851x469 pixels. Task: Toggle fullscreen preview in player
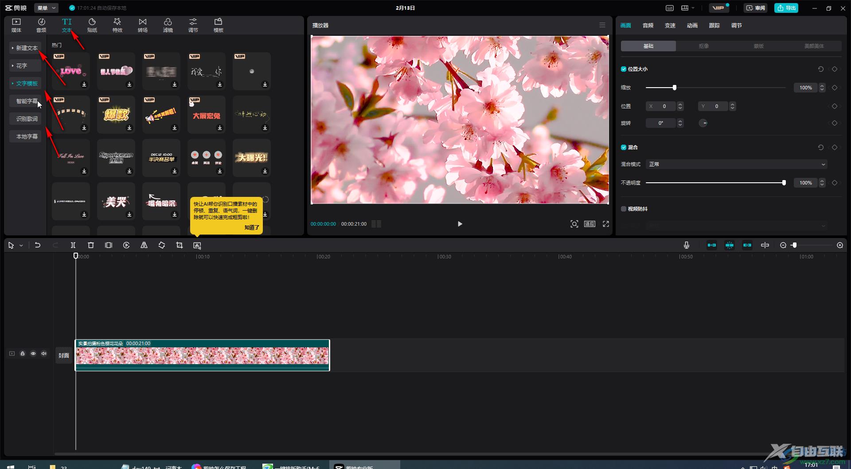[606, 224]
